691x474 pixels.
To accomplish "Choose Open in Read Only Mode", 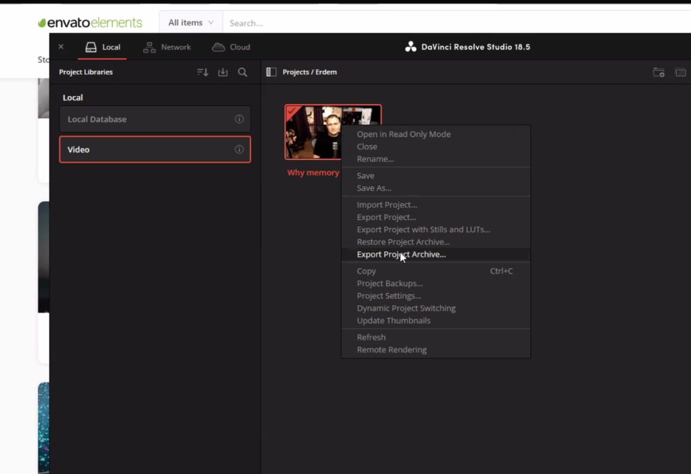I will (x=436, y=134).
